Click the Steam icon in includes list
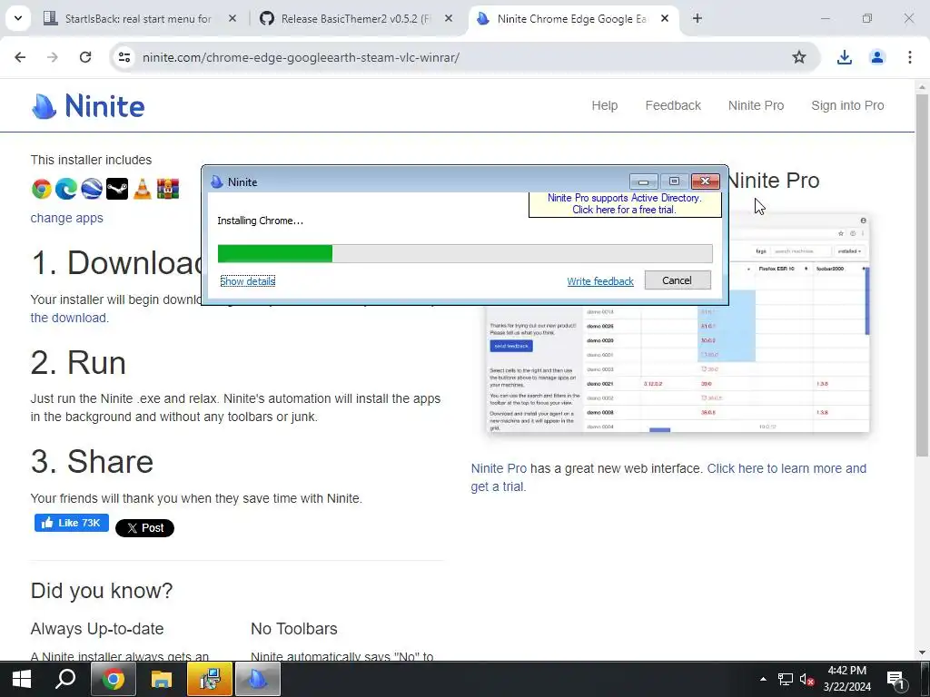930x697 pixels. coord(117,189)
